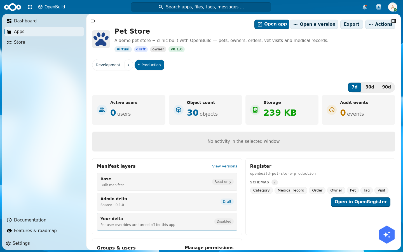Select the Your delta layer
This screenshot has height=252, width=403.
point(167,222)
